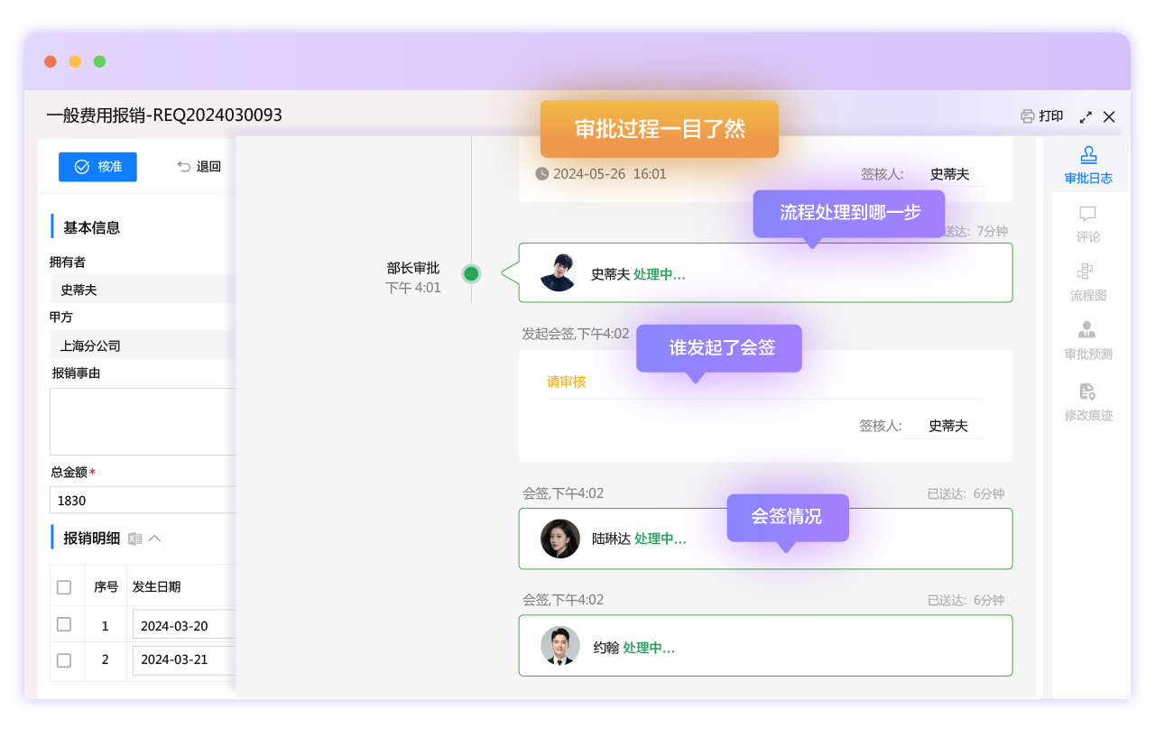Viewport: 1155px width, 755px height.
Task: View the 流程图 flowchart panel
Action: (x=1086, y=282)
